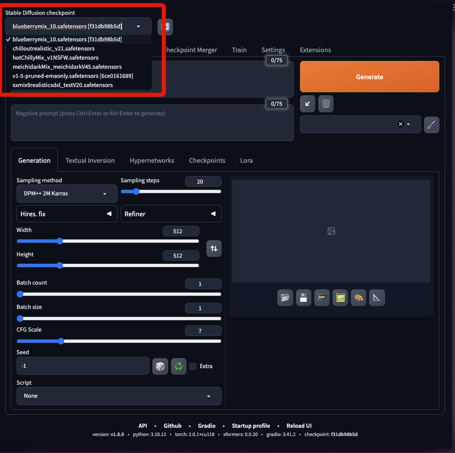Image resolution: width=455 pixels, height=453 pixels.
Task: Open the Stable Diffusion checkpoint dropdown
Action: [78, 27]
